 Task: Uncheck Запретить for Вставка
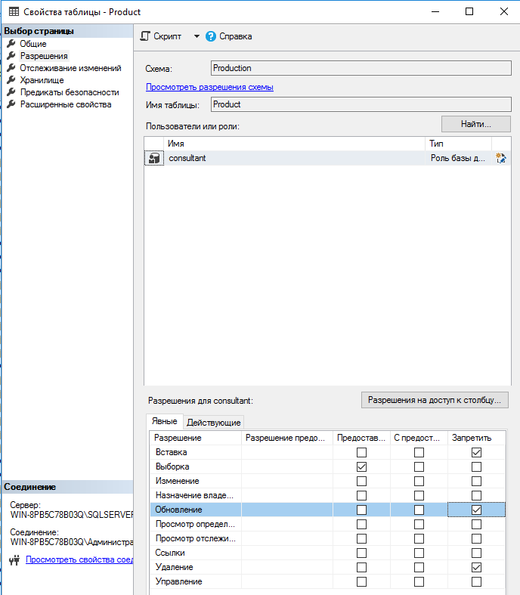(x=476, y=452)
